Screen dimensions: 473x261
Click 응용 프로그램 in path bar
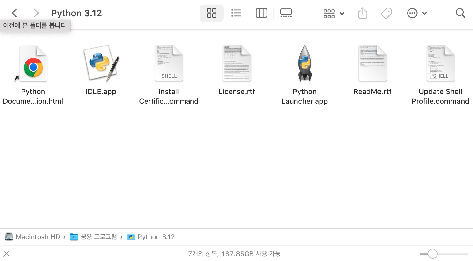click(93, 237)
